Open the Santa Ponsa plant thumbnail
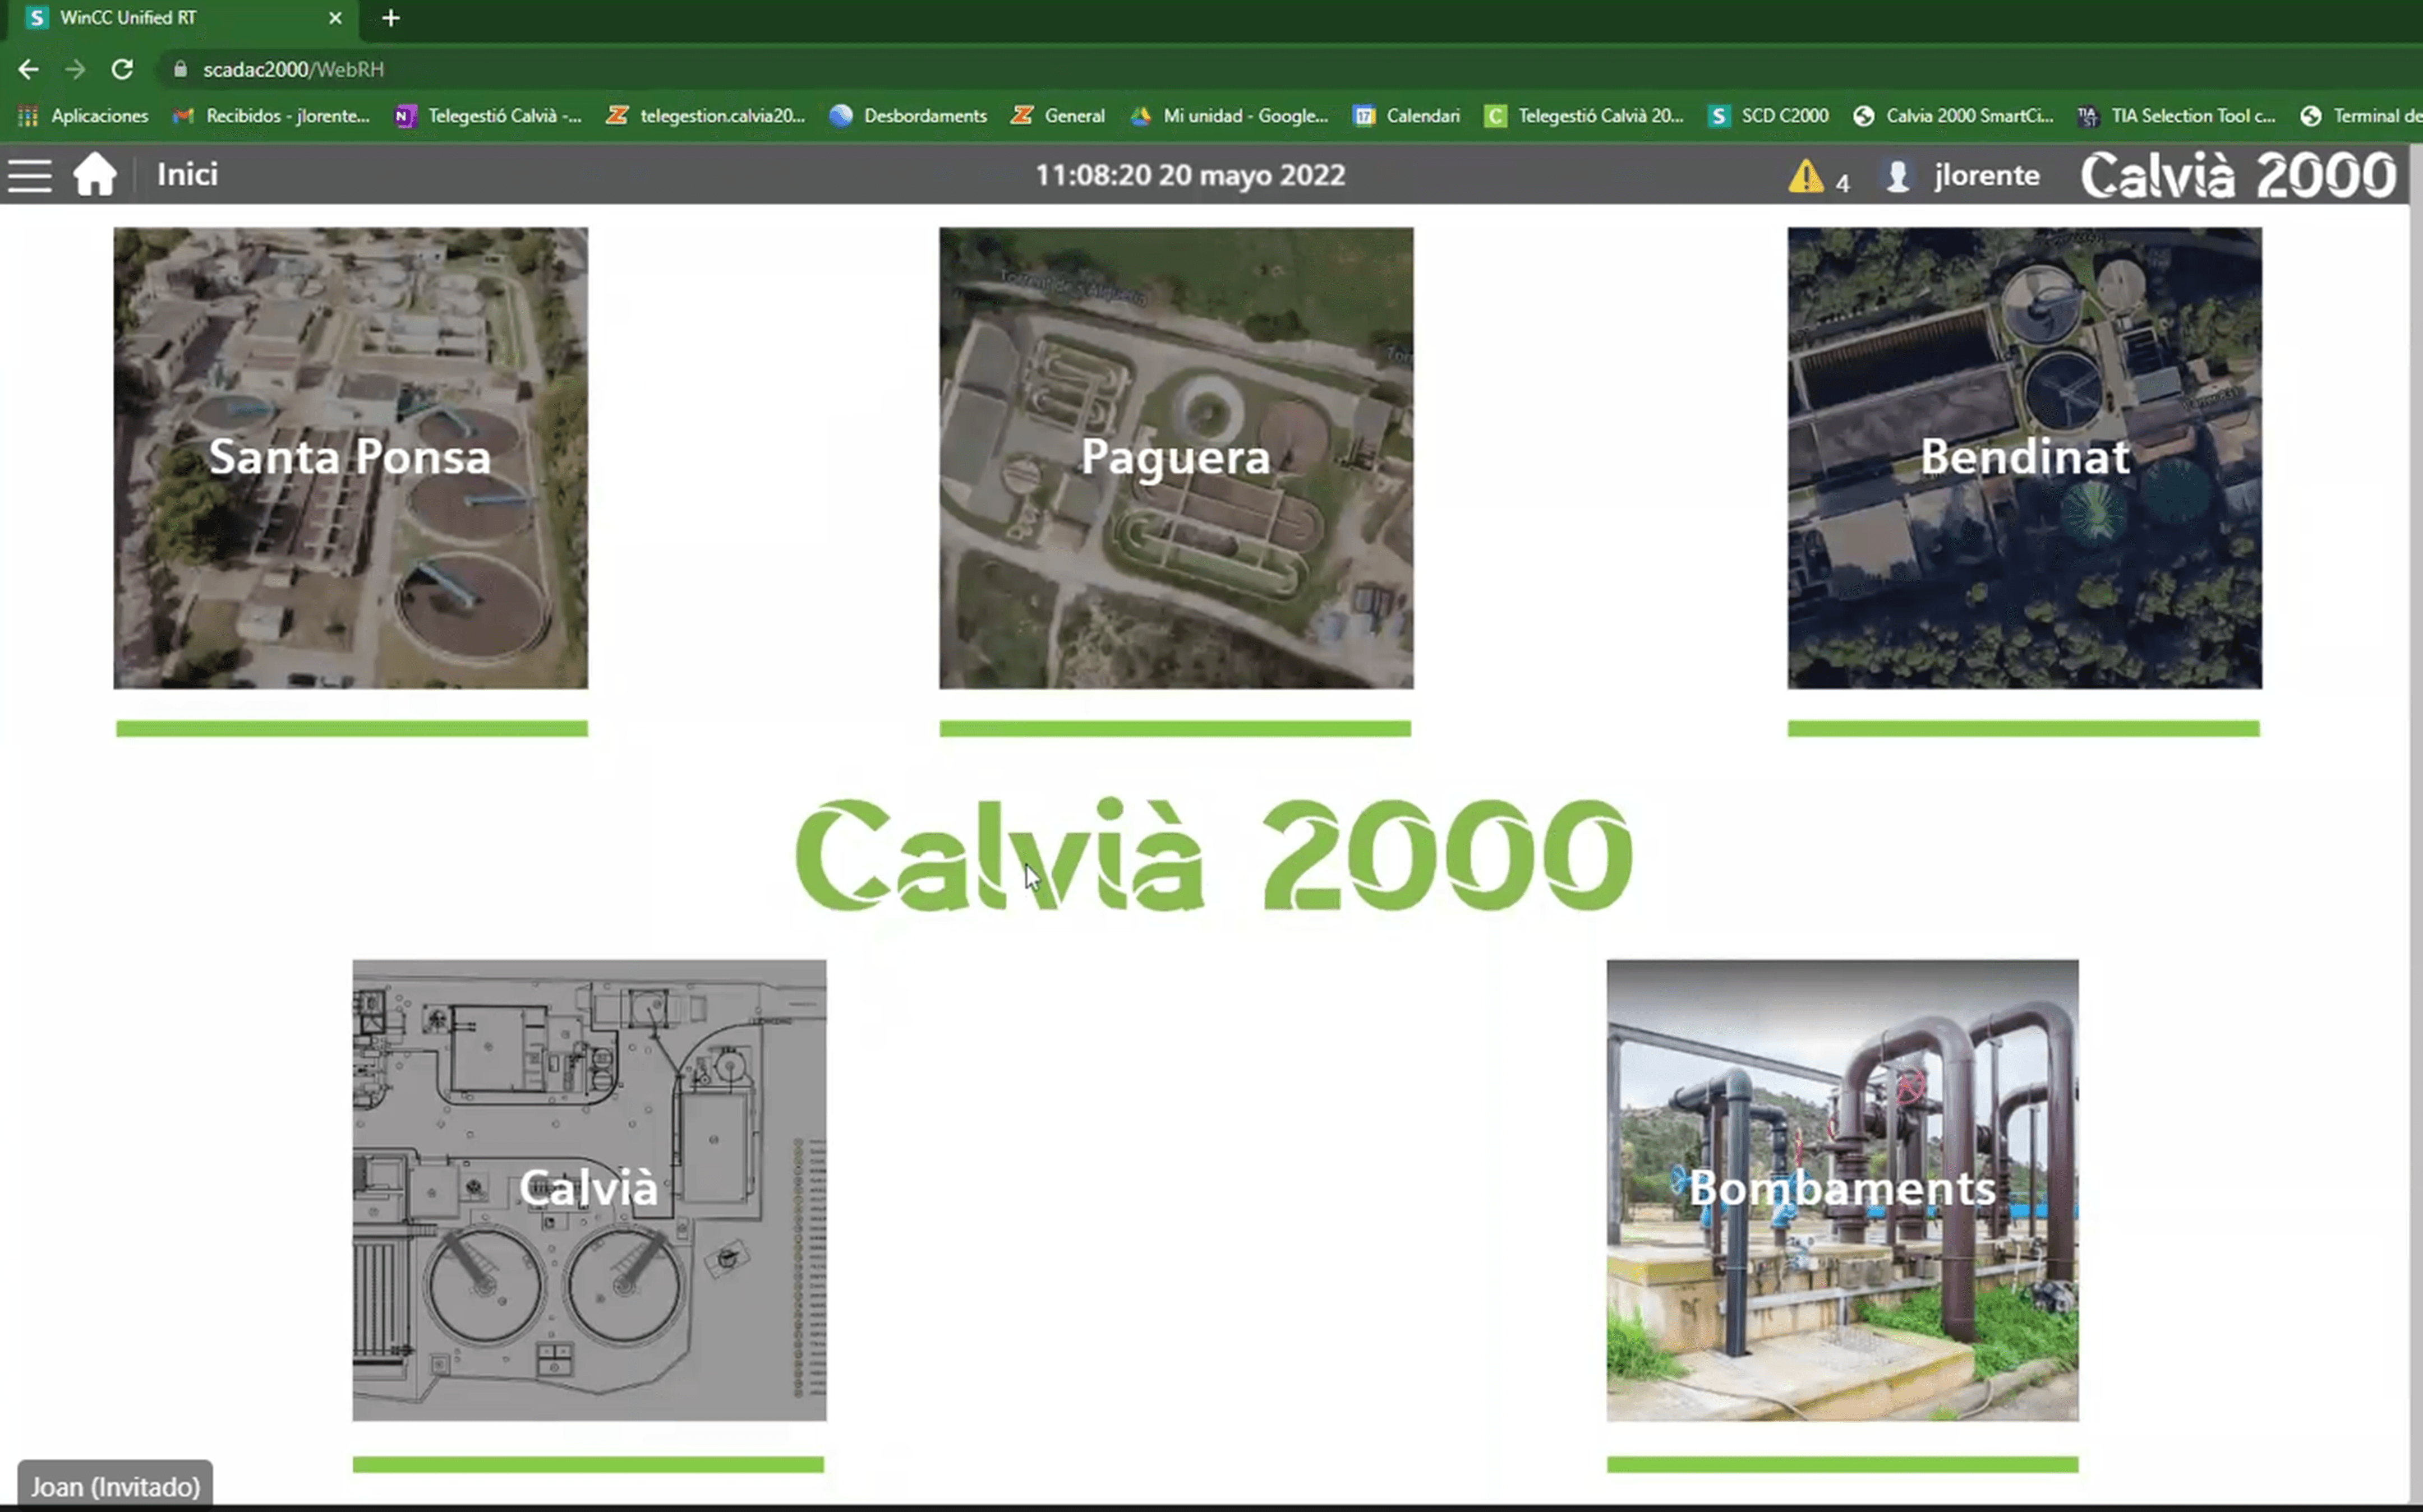Screen dimensions: 2423x1512 point(350,458)
